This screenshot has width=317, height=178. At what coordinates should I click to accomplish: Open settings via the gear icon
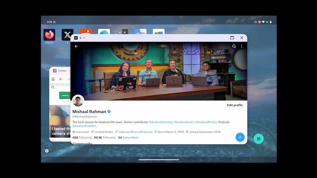(47, 151)
